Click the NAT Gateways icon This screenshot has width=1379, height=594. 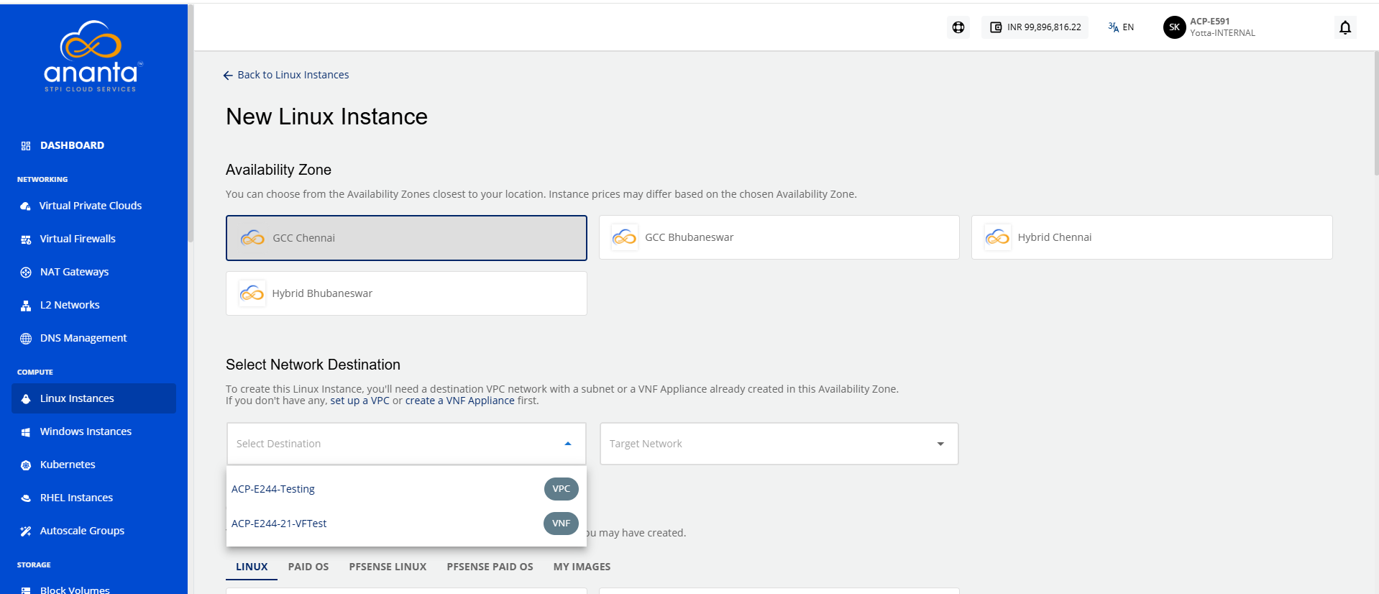(26, 272)
